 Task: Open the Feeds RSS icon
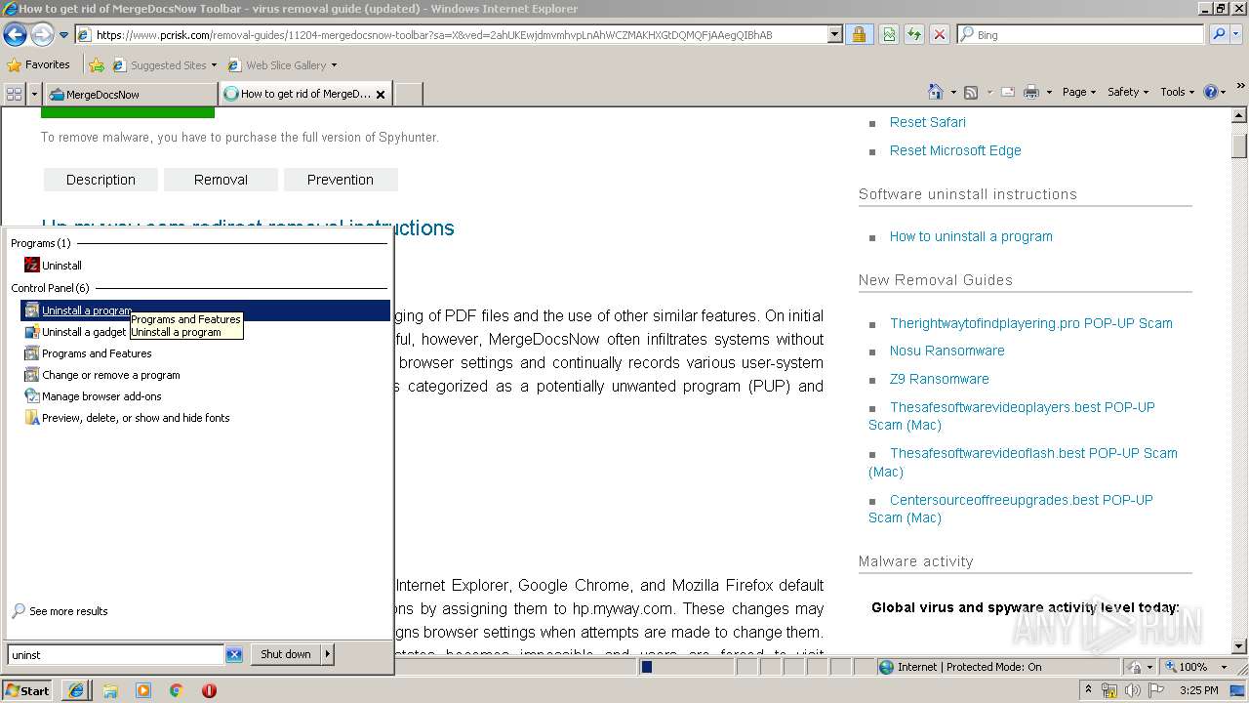click(x=970, y=92)
